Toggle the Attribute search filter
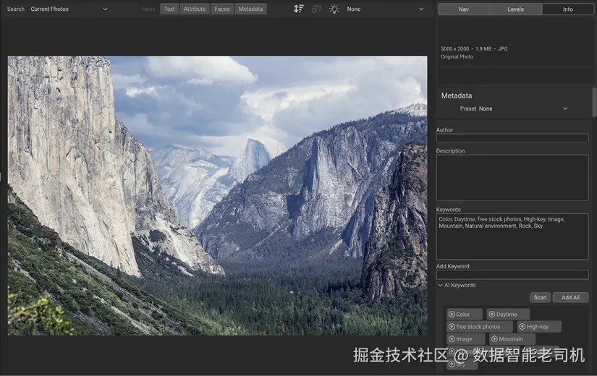The width and height of the screenshot is (597, 376). (x=195, y=9)
